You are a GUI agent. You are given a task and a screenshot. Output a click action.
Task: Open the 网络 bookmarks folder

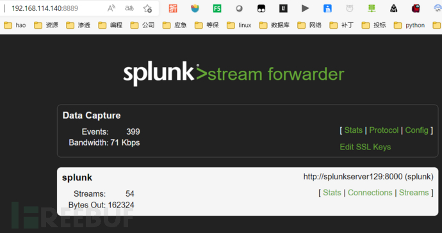(309, 26)
